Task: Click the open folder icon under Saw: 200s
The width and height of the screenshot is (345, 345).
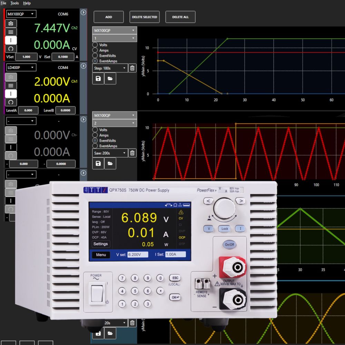Action: pyautogui.click(x=110, y=164)
